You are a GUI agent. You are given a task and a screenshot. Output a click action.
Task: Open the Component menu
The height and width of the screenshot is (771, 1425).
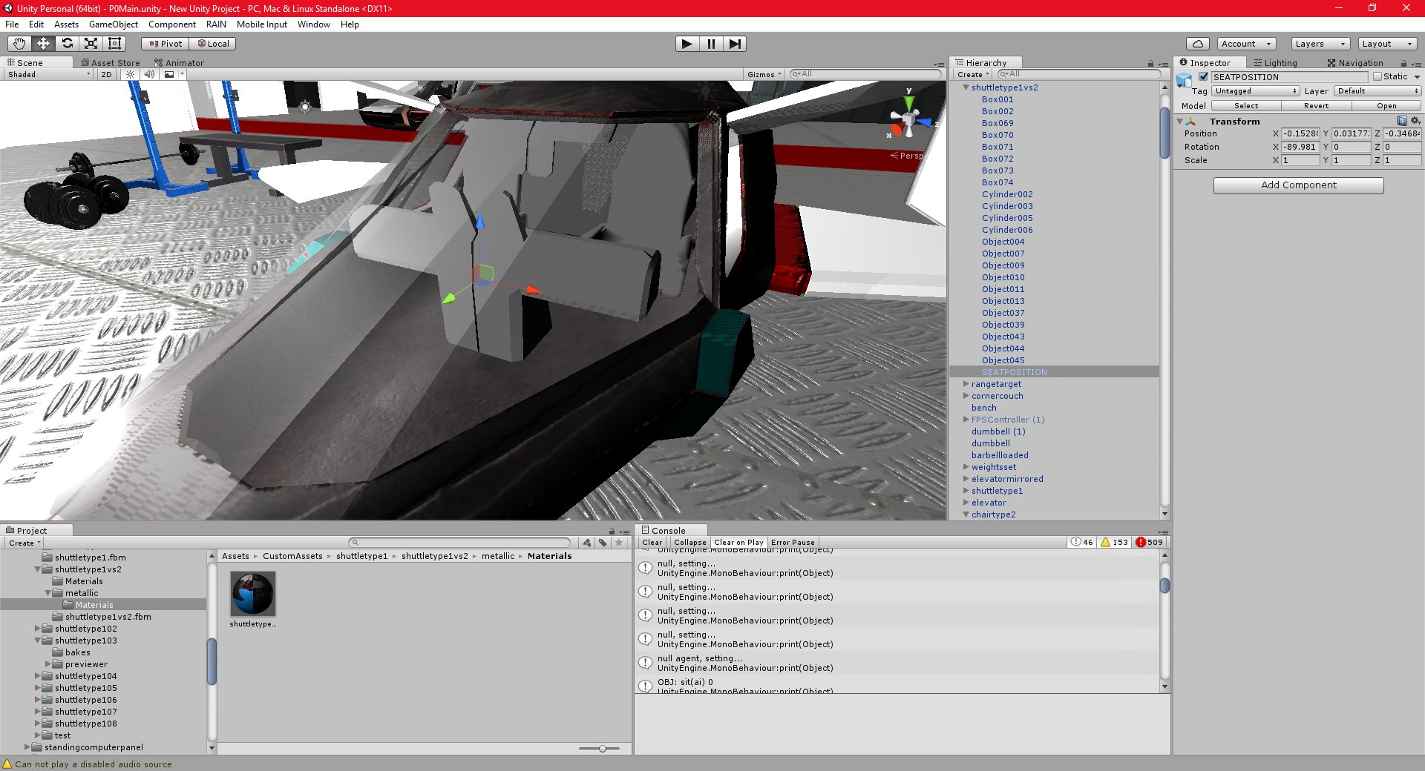(x=172, y=24)
